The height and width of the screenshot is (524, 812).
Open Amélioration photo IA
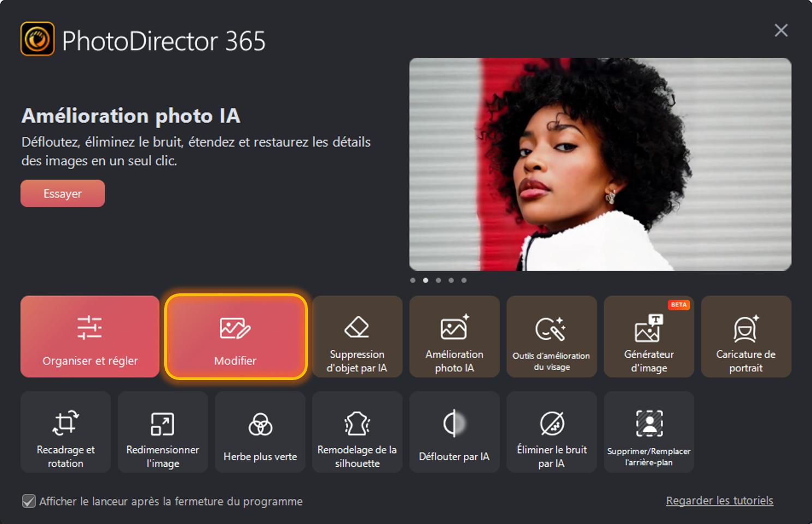(x=454, y=337)
